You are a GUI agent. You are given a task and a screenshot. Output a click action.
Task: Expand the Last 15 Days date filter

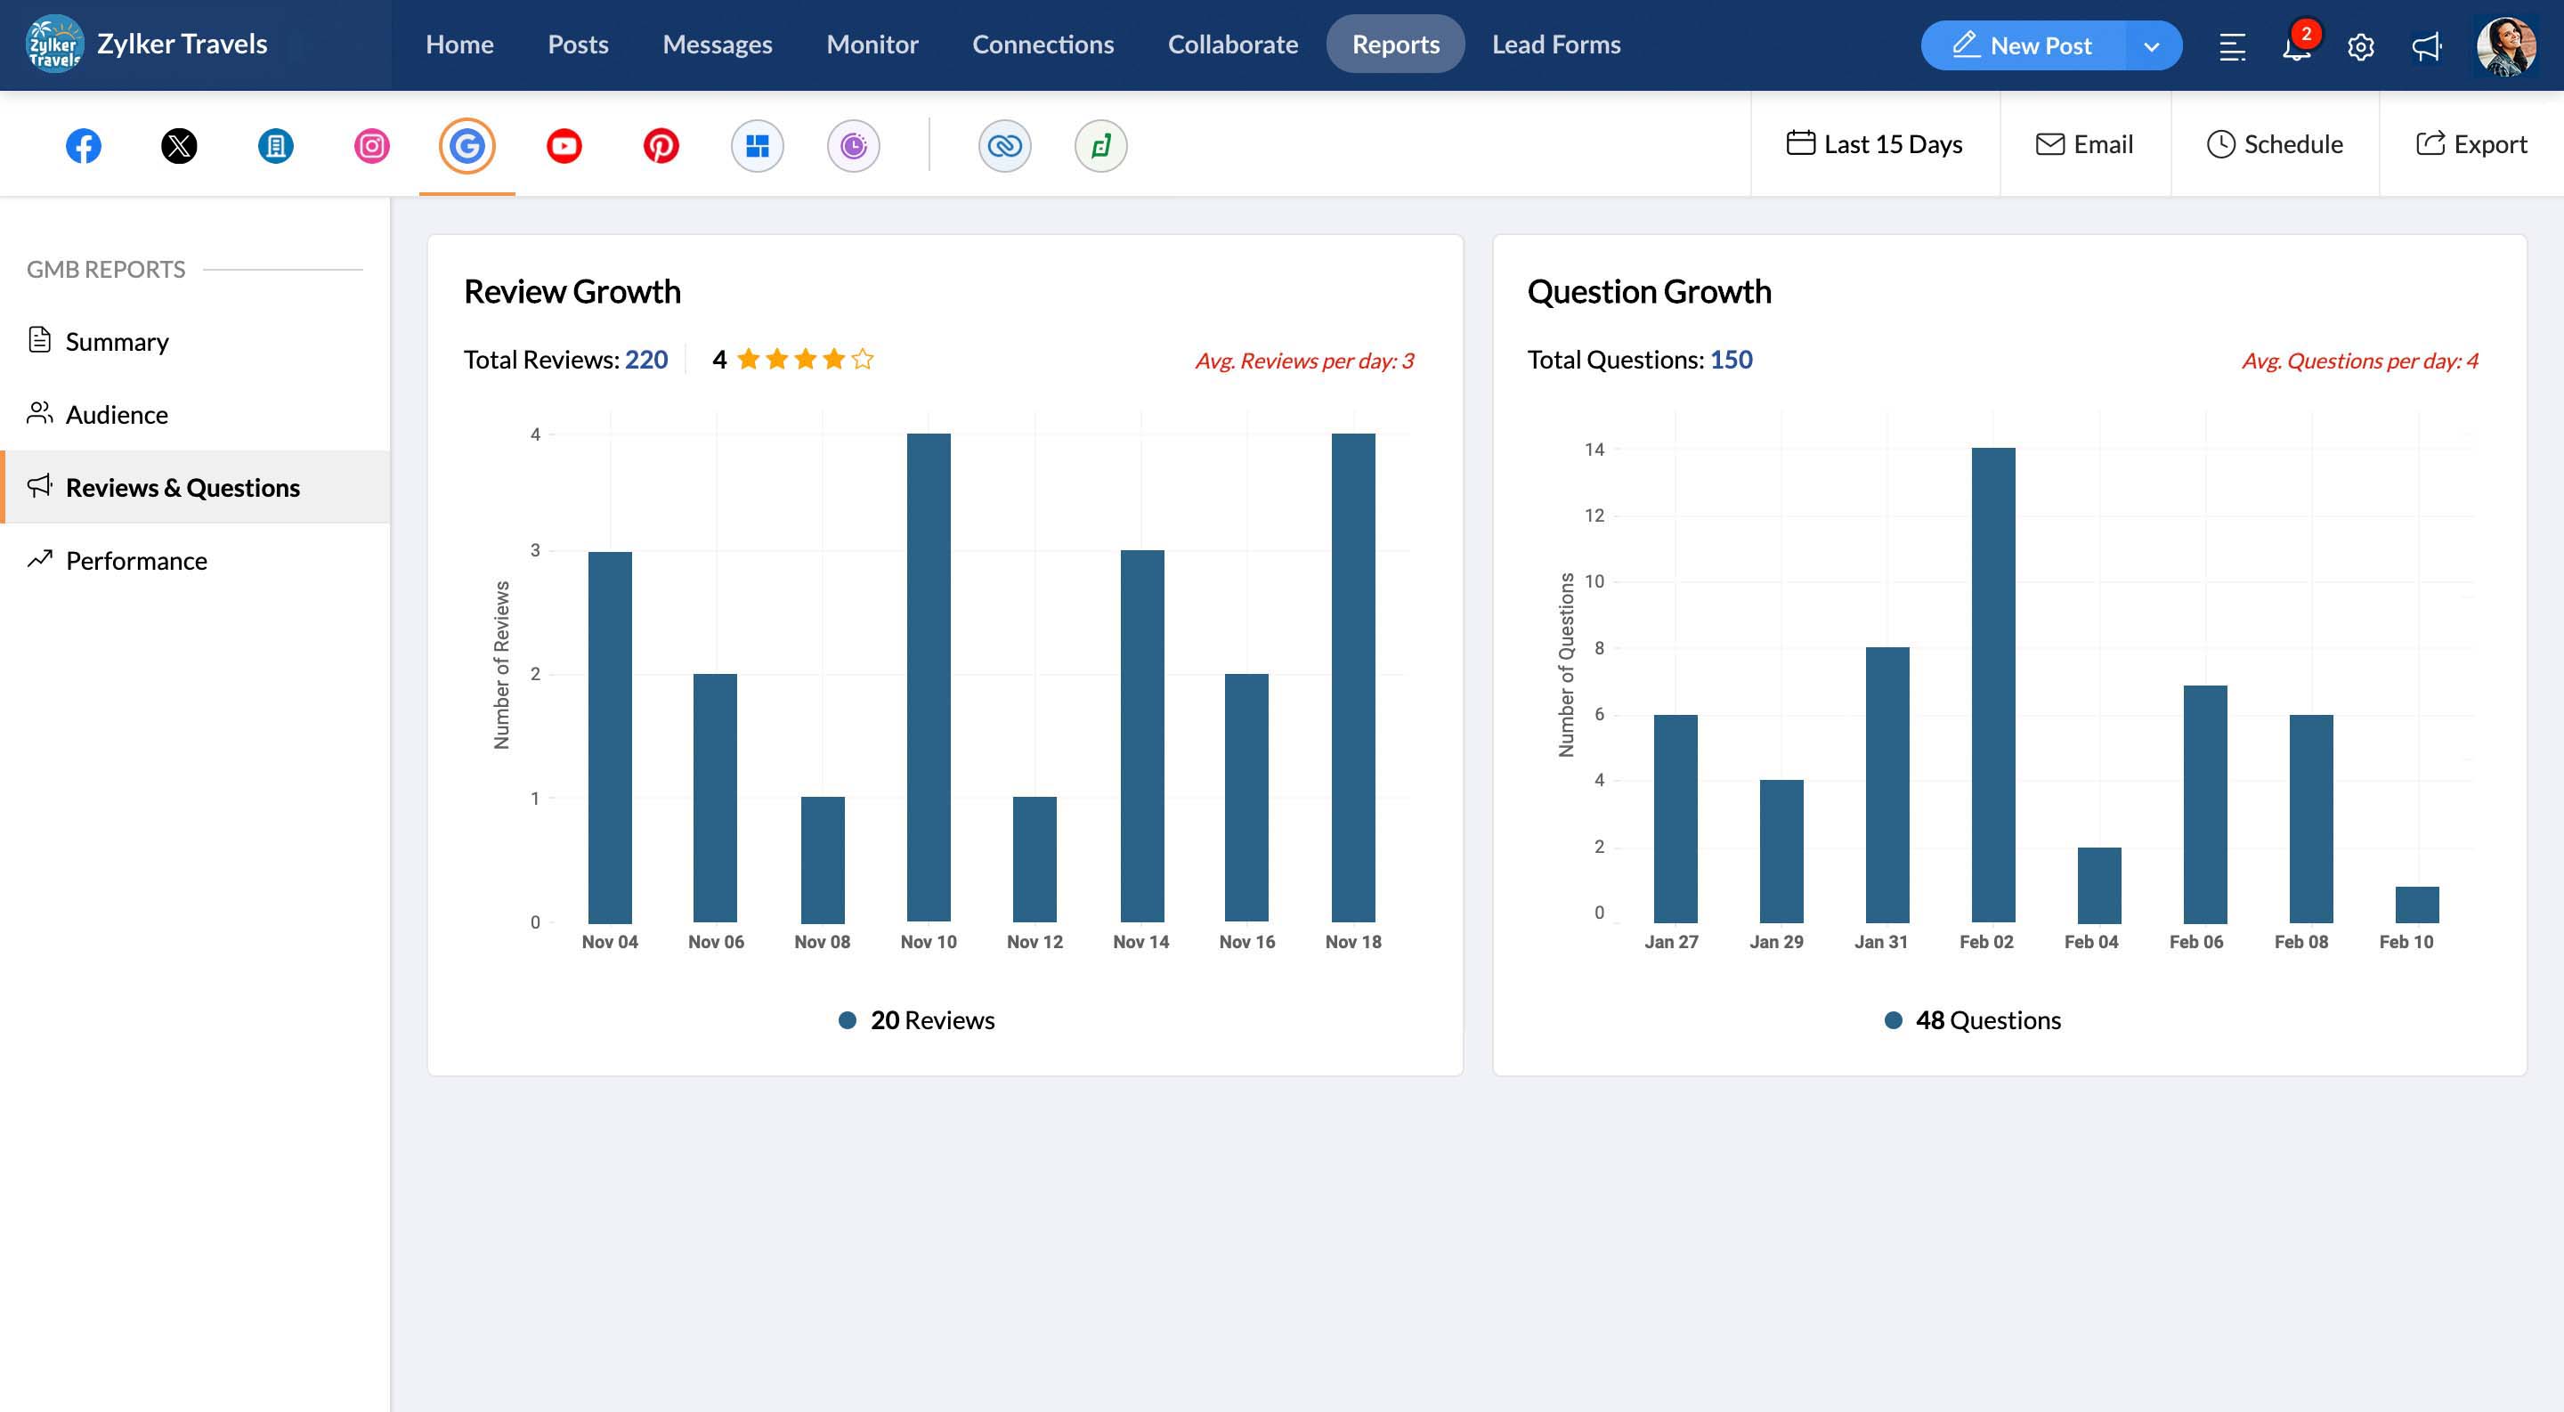pos(1874,144)
